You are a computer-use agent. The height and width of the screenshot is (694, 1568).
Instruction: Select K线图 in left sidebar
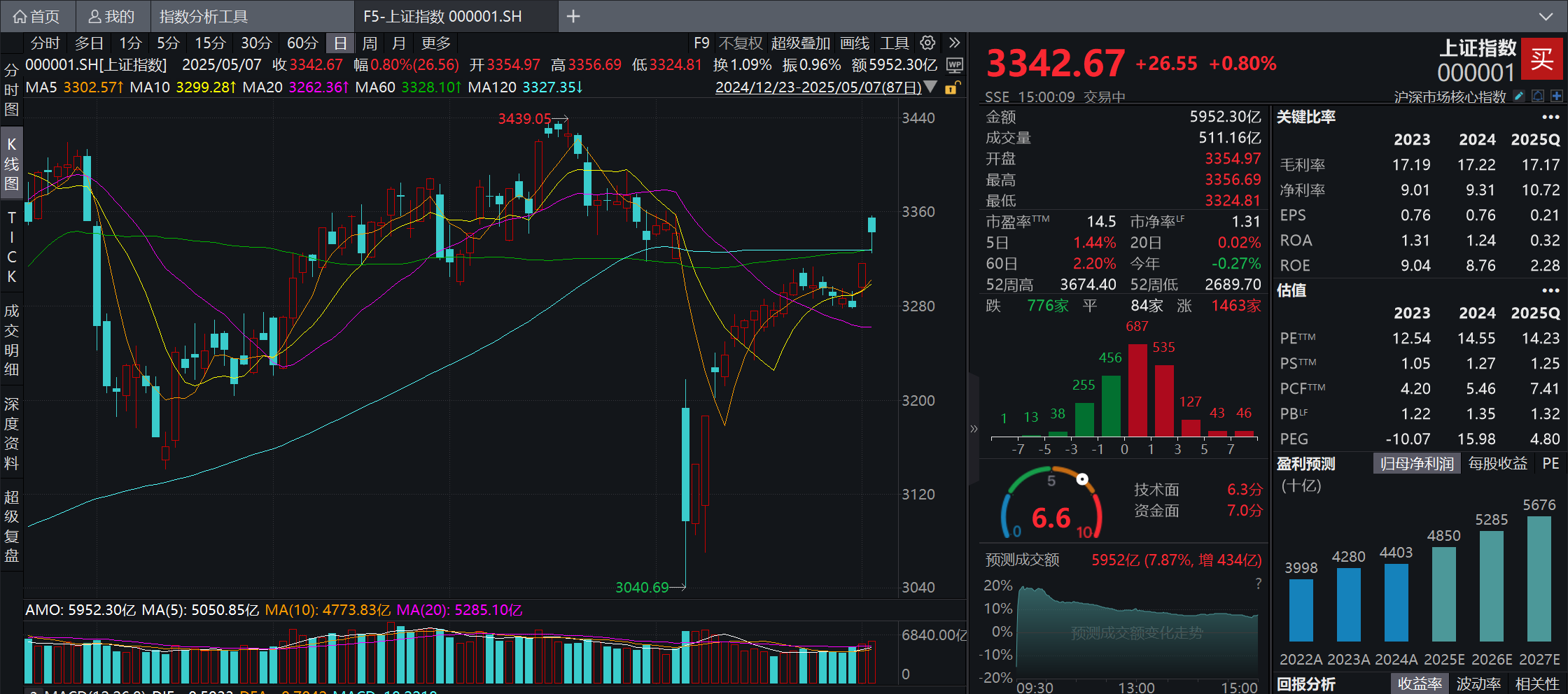[11, 164]
